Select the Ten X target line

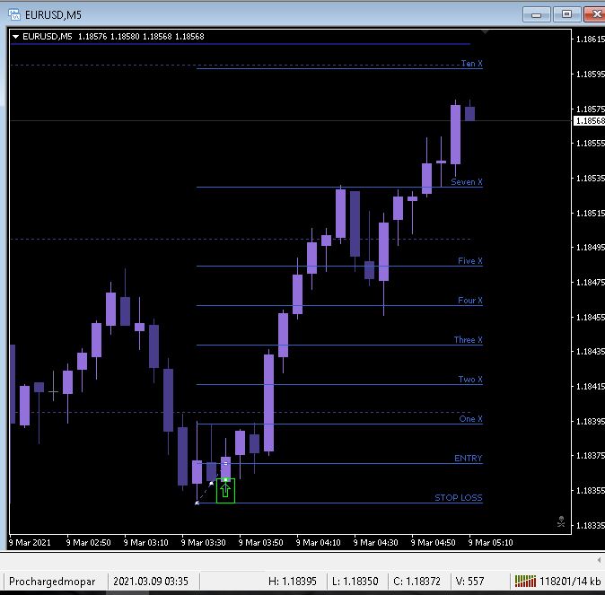(339, 68)
